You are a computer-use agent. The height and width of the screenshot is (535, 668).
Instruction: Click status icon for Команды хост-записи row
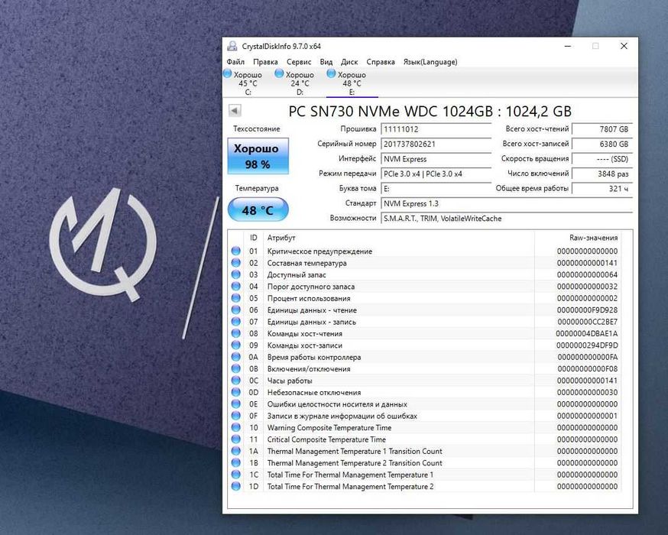235,345
